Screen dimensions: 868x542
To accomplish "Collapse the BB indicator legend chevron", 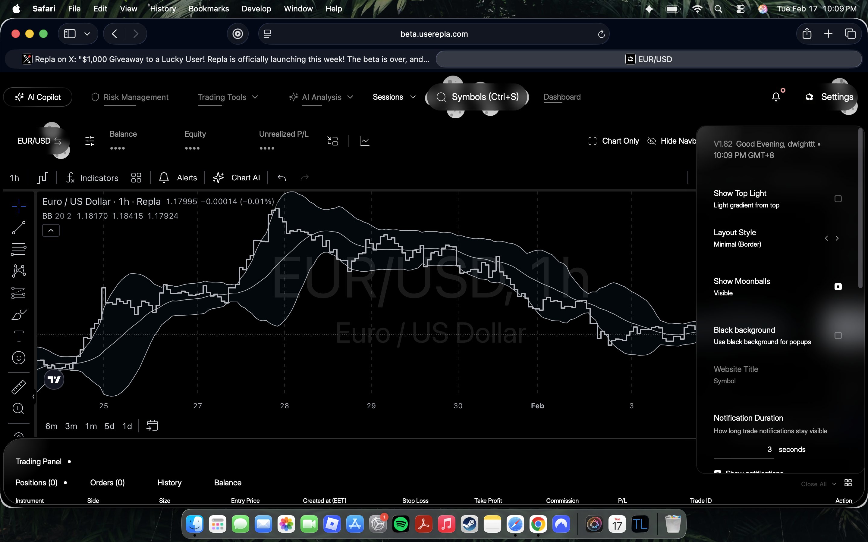I will click(x=51, y=230).
